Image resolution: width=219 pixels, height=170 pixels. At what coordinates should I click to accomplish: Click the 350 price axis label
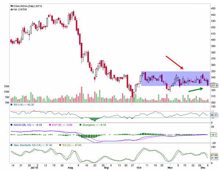pos(213,71)
